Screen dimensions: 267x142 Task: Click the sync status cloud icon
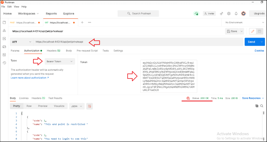tap(196, 13)
